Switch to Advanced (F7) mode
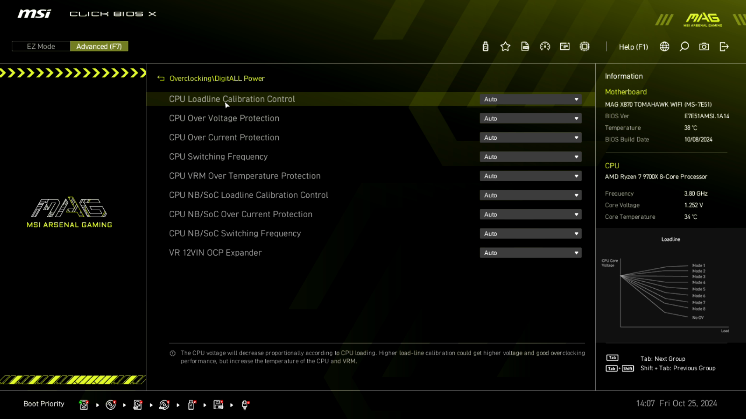 [99, 46]
